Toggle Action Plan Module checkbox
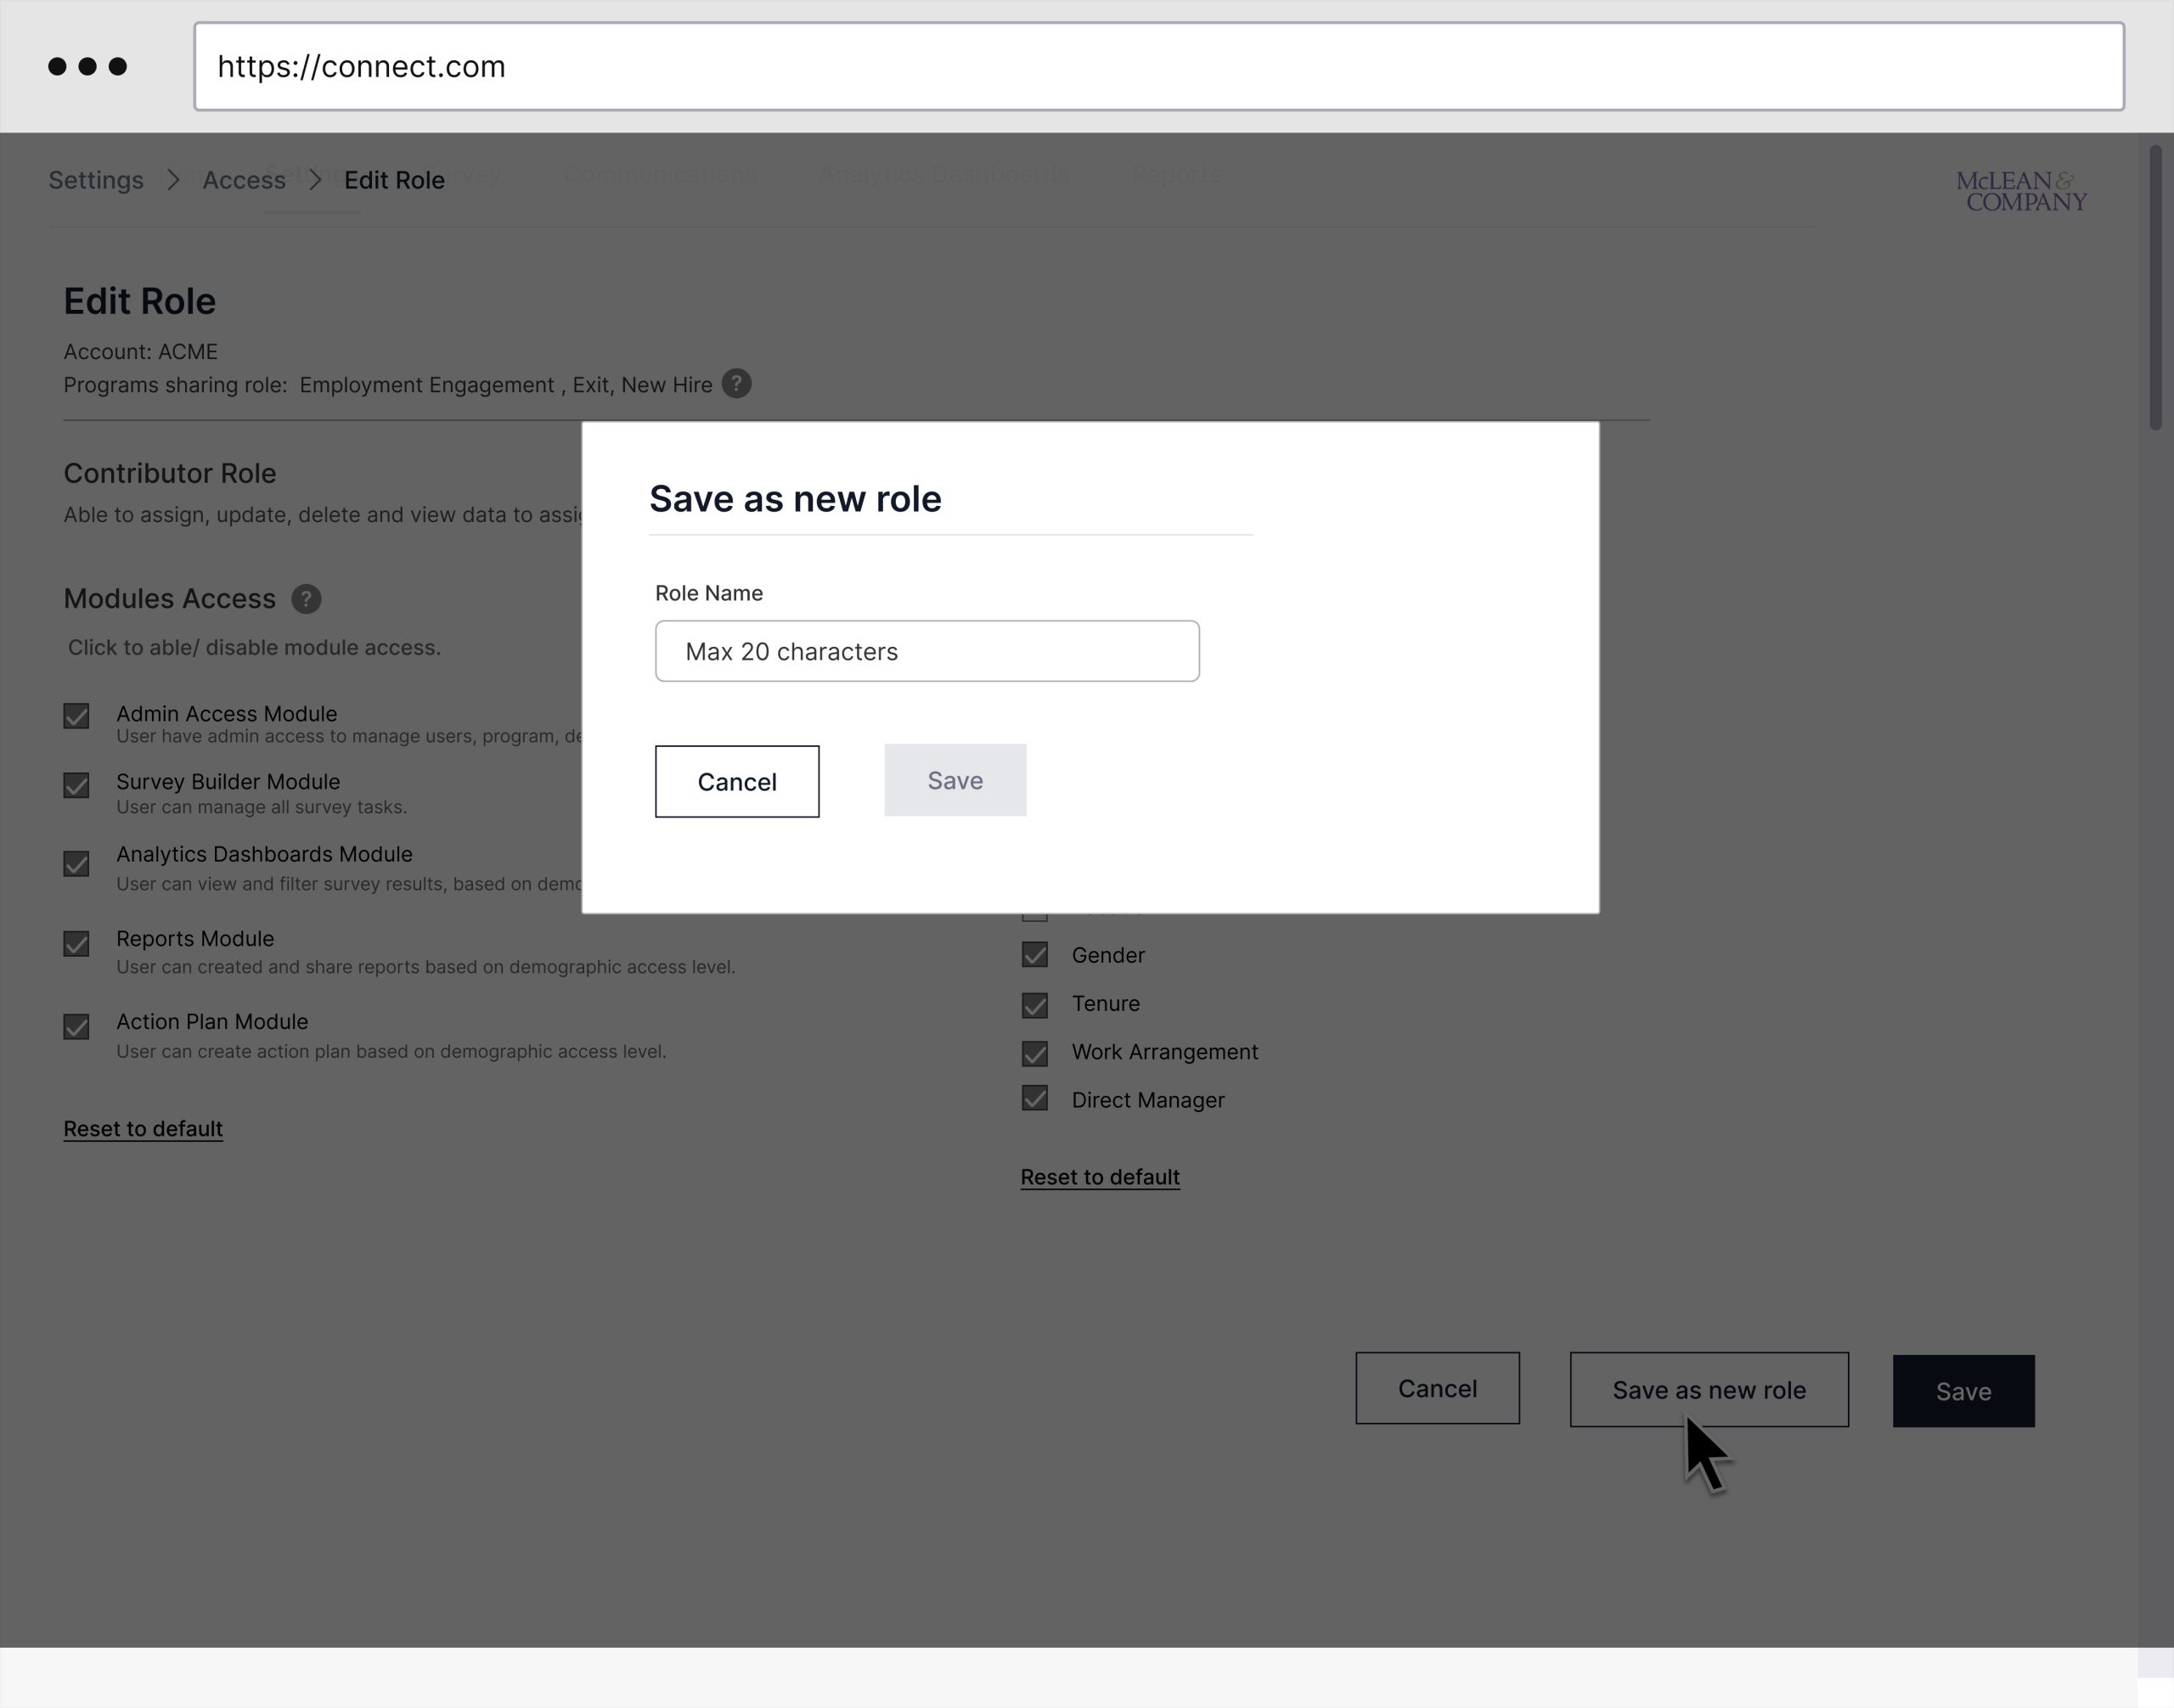 (x=76, y=1027)
